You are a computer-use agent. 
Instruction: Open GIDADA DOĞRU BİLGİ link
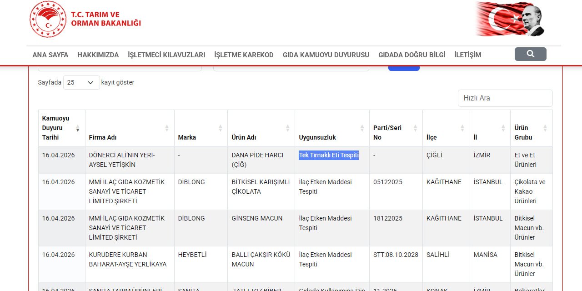tap(411, 55)
